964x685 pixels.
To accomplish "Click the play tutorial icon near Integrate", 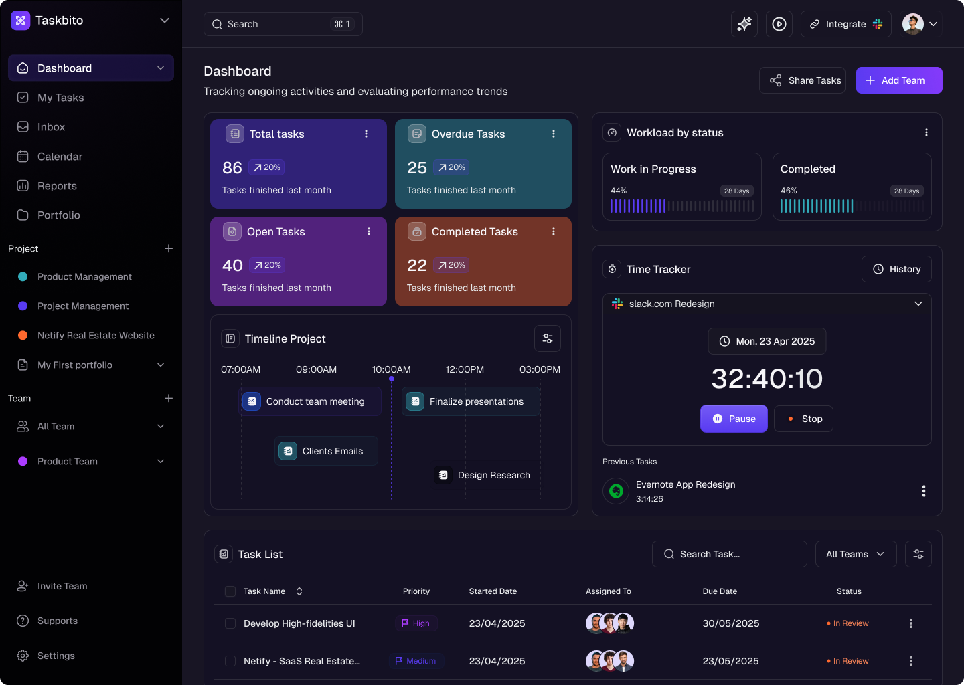I will coord(779,23).
